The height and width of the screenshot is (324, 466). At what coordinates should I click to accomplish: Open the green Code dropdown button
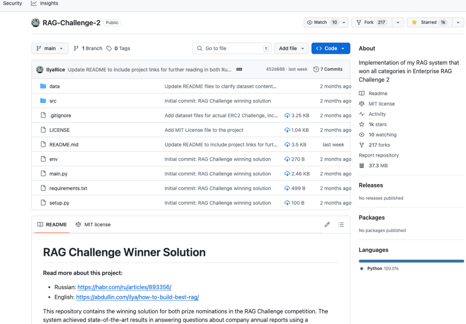coord(331,48)
